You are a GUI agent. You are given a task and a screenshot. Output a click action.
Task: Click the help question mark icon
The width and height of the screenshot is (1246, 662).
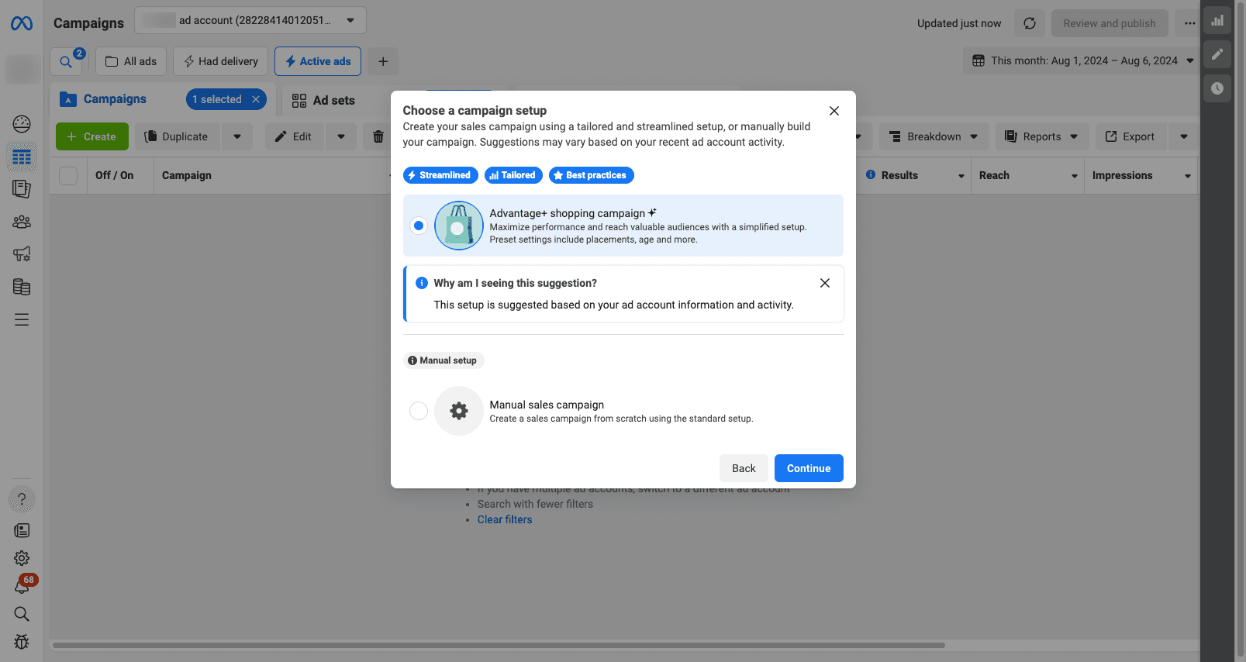pyautogui.click(x=22, y=499)
